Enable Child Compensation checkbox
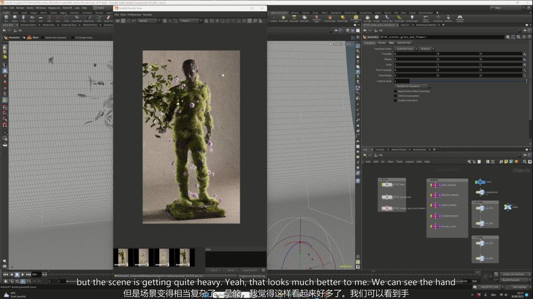The image size is (533, 299). [396, 96]
